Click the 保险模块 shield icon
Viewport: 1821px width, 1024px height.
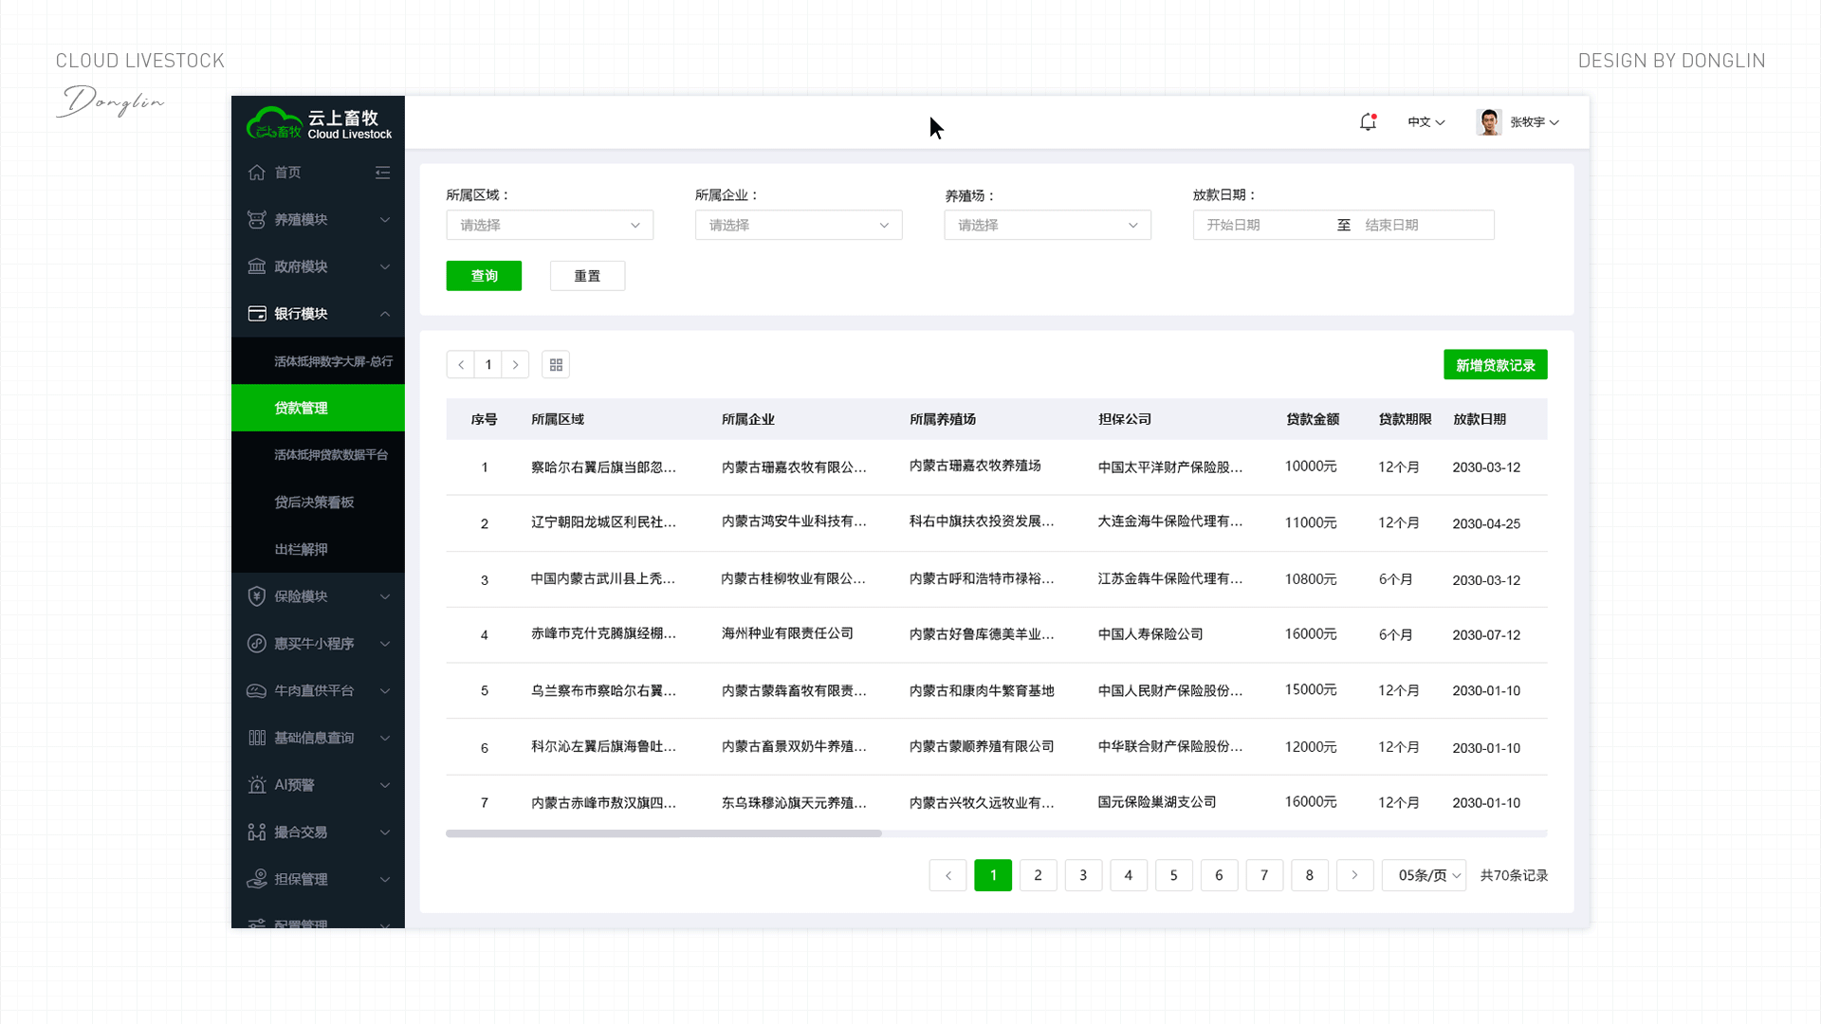[257, 596]
